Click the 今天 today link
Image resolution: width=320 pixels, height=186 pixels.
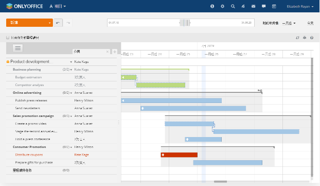[x=310, y=23]
